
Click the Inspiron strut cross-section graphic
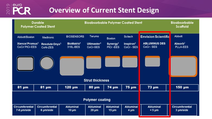pyautogui.click(x=130, y=62)
